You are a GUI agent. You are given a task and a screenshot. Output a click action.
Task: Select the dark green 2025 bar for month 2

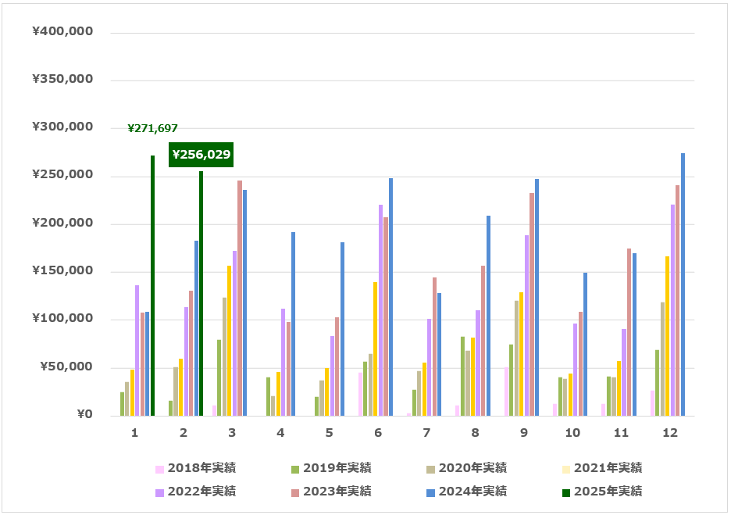click(201, 293)
